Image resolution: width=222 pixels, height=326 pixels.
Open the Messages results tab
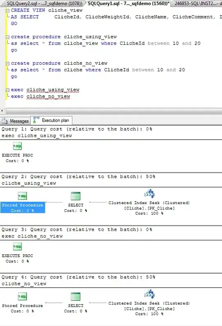point(15,121)
